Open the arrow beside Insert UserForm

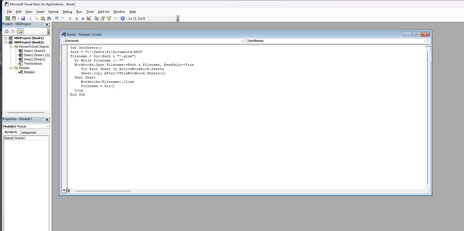18,18
